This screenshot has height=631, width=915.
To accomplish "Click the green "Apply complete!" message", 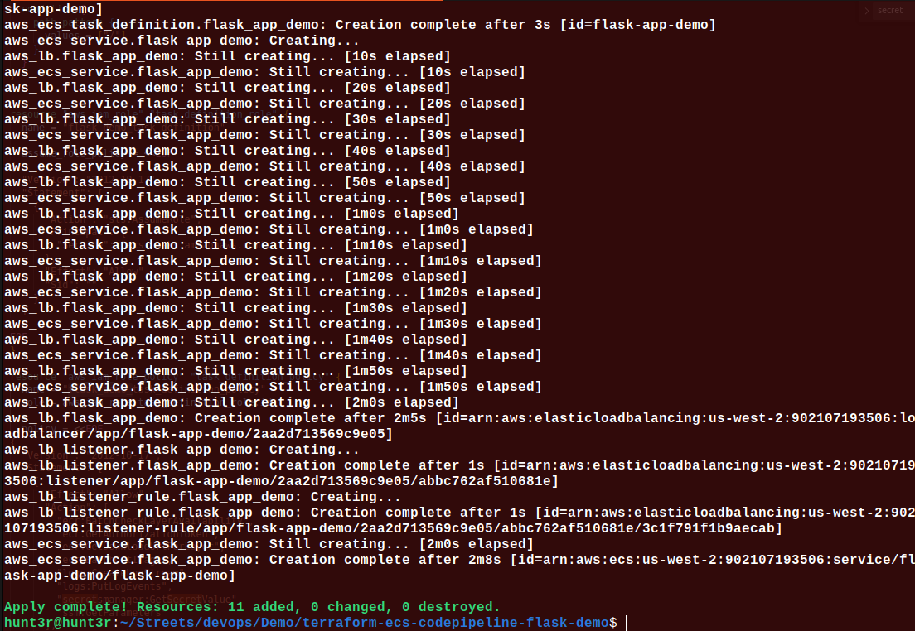I will 58,606.
